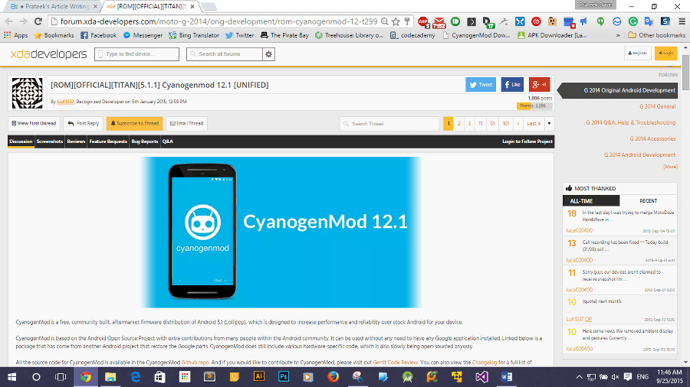Bookmark this page with the star icon
The width and height of the screenshot is (690, 387).
point(396,21)
